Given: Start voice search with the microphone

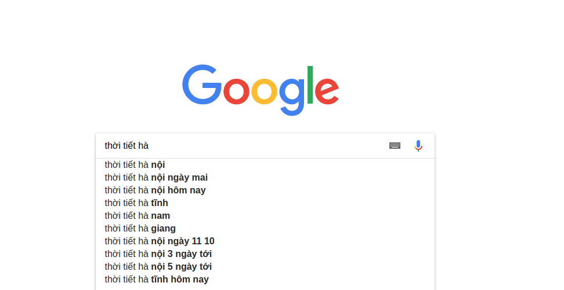Looking at the screenshot, I should [x=418, y=146].
